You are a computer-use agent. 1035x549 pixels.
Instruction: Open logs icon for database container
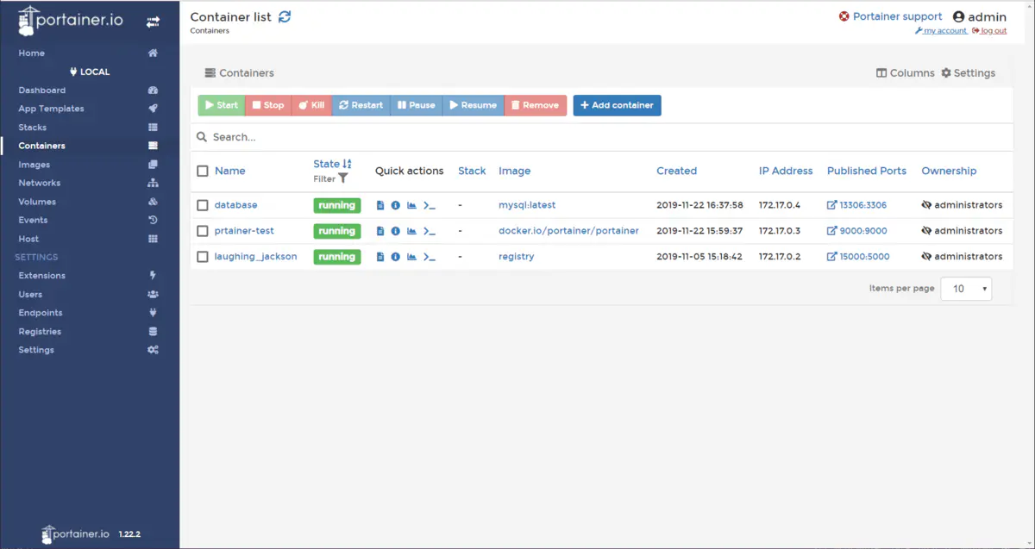pyautogui.click(x=380, y=205)
